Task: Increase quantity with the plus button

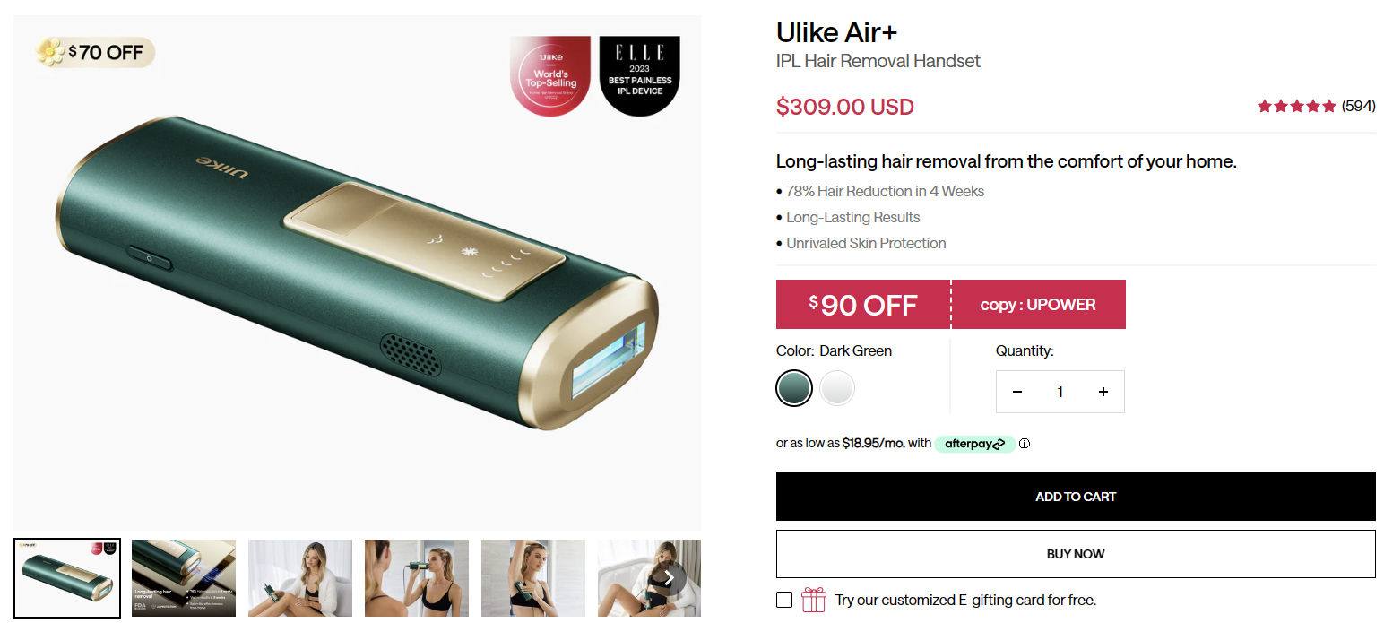Action: 1103,392
